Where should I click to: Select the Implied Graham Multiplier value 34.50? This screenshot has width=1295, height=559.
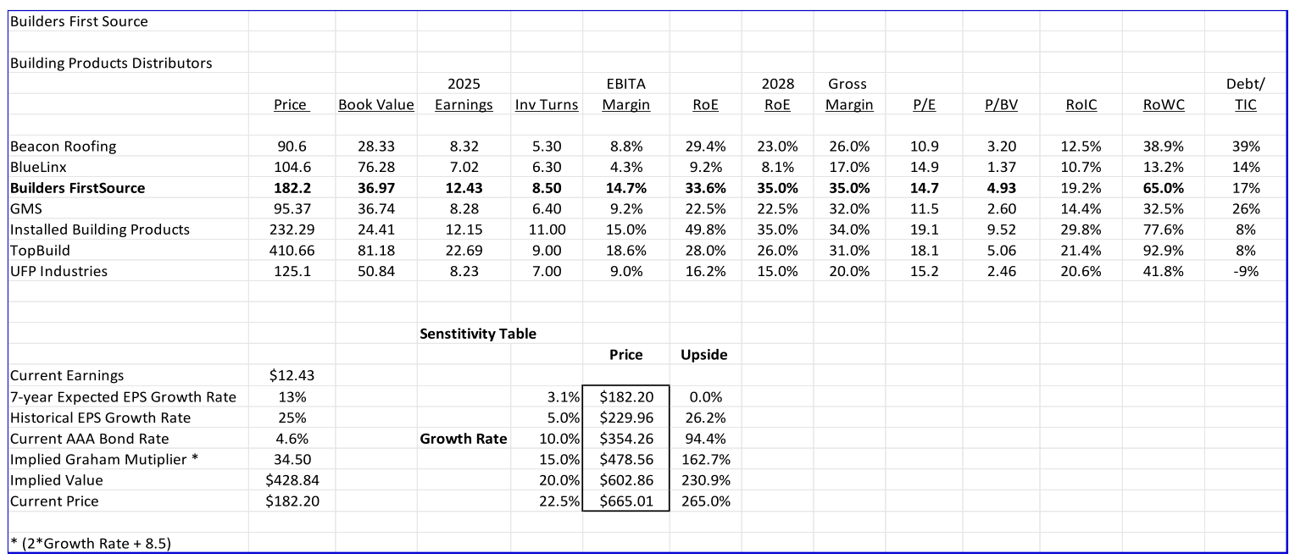pyautogui.click(x=291, y=460)
